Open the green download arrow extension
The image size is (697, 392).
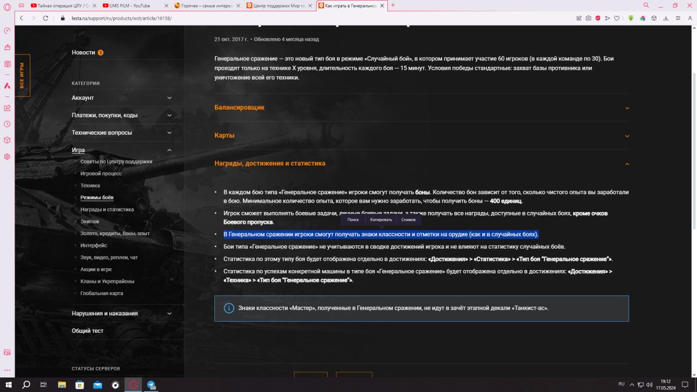(x=631, y=18)
